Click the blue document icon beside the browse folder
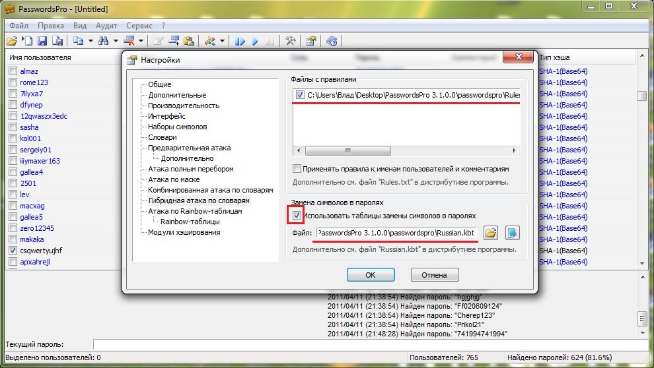This screenshot has width=654, height=368. click(x=512, y=233)
